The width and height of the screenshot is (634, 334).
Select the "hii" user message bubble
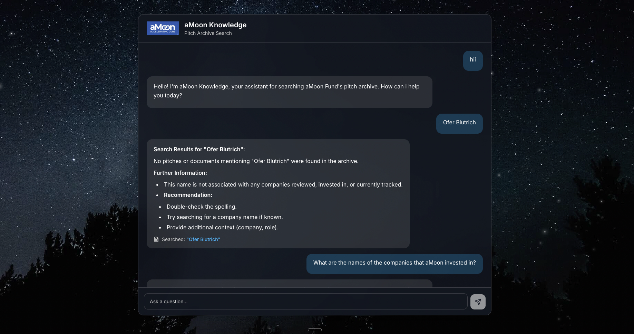[472, 60]
